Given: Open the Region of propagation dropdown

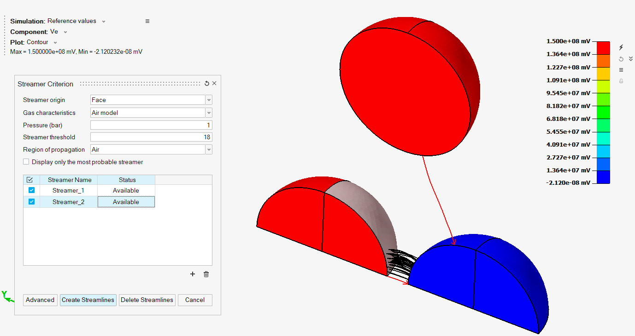Looking at the screenshot, I should point(209,149).
